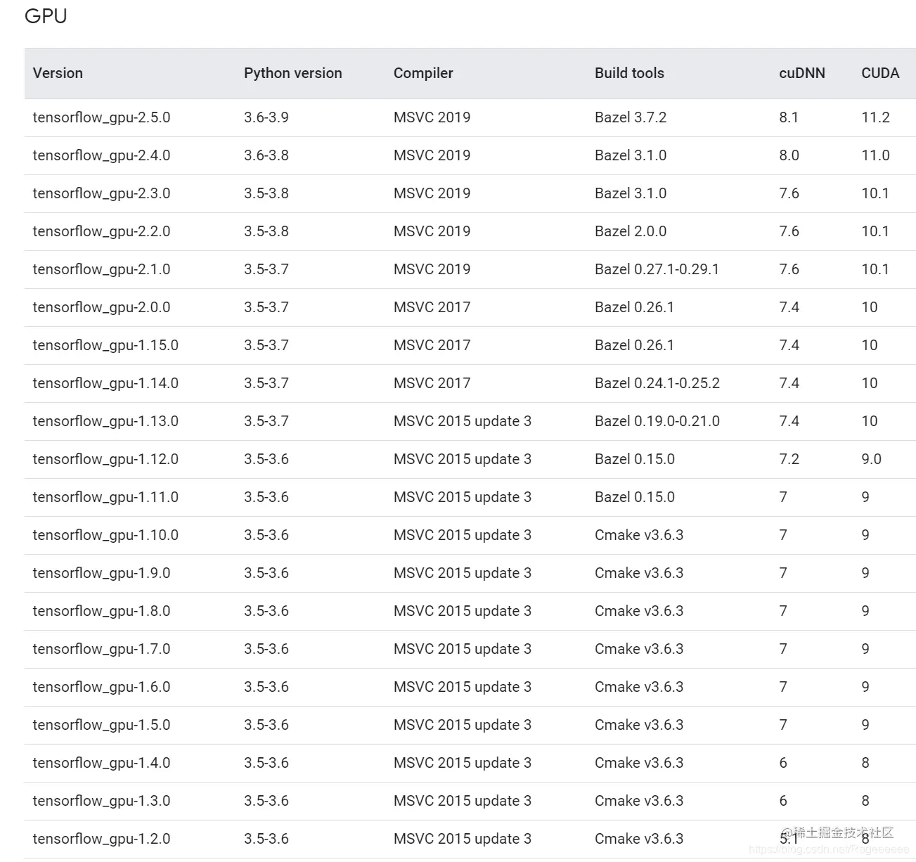
Task: Select the tensorflow_gpu-2.3.0 cell
Action: pos(101,193)
